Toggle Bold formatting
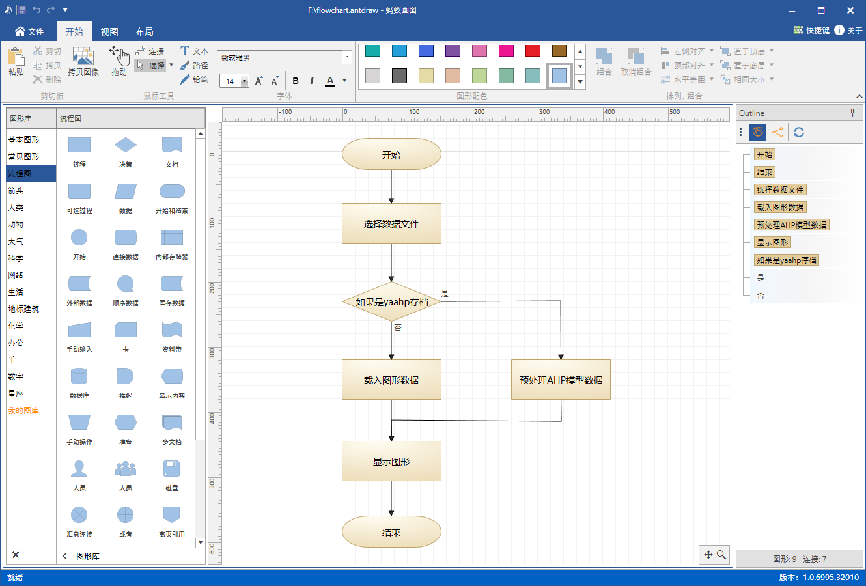 296,81
